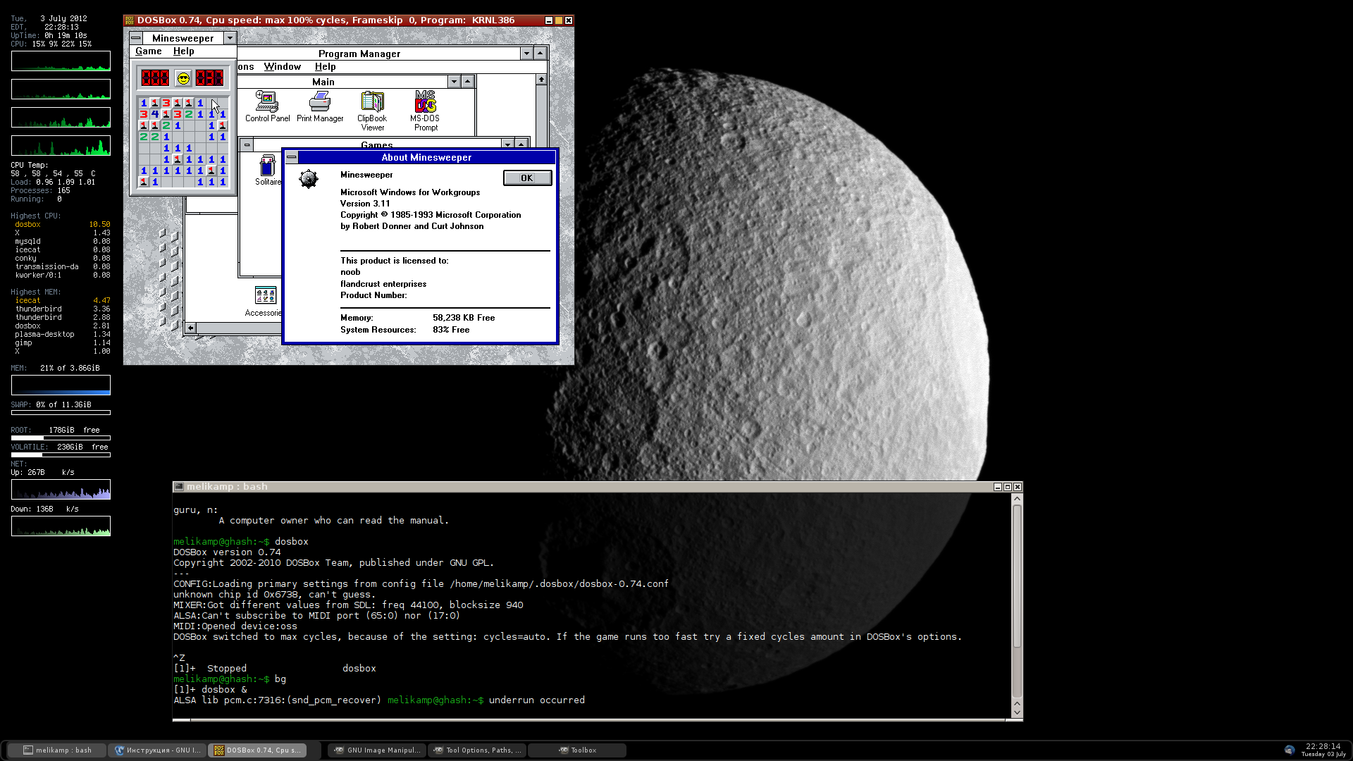Click the terminal scrollbar top up arrow
Screen dimensions: 1353x761
[1017, 498]
